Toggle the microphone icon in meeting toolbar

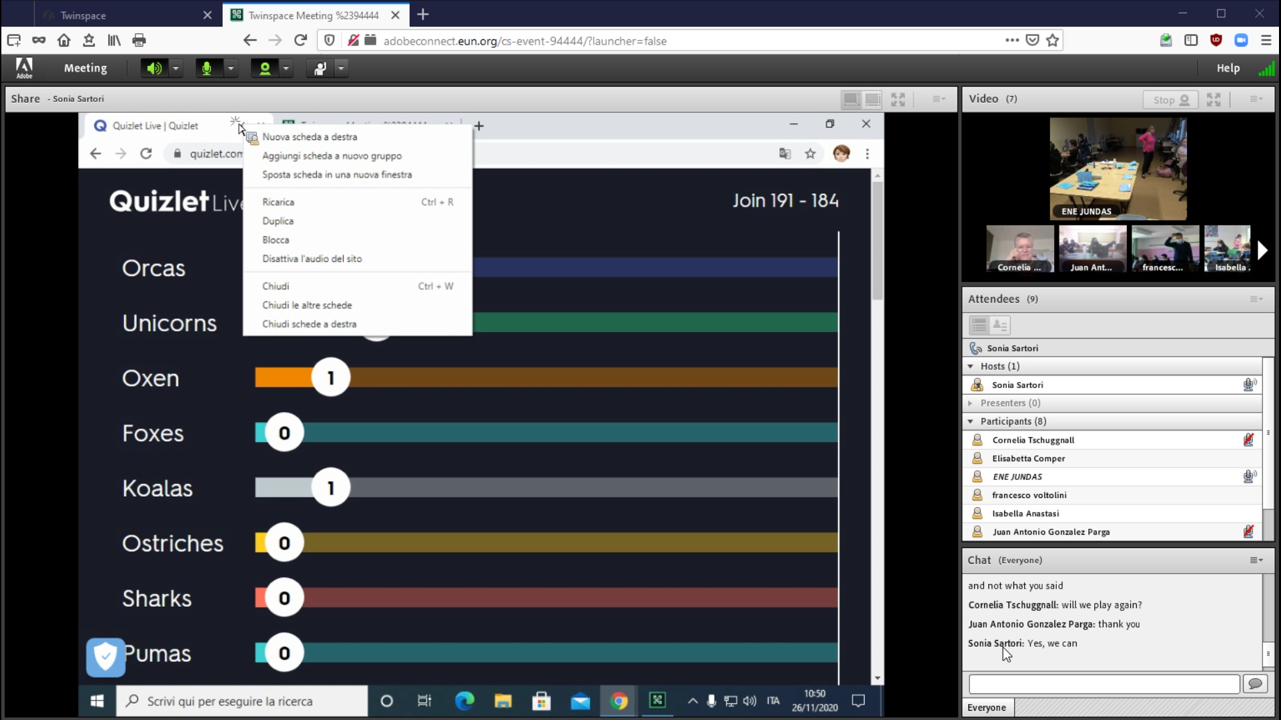[207, 68]
